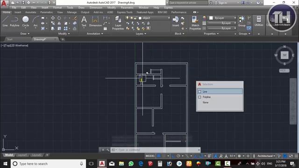Click the Insert block icon
This screenshot has height=168, width=299.
pyautogui.click(x=176, y=21)
